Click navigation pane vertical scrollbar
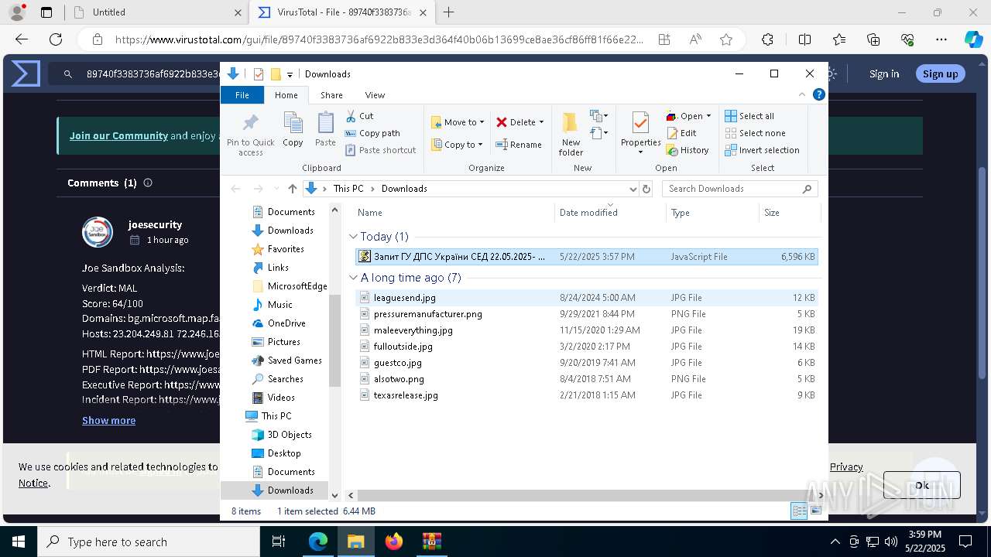This screenshot has width=991, height=557. 334,340
